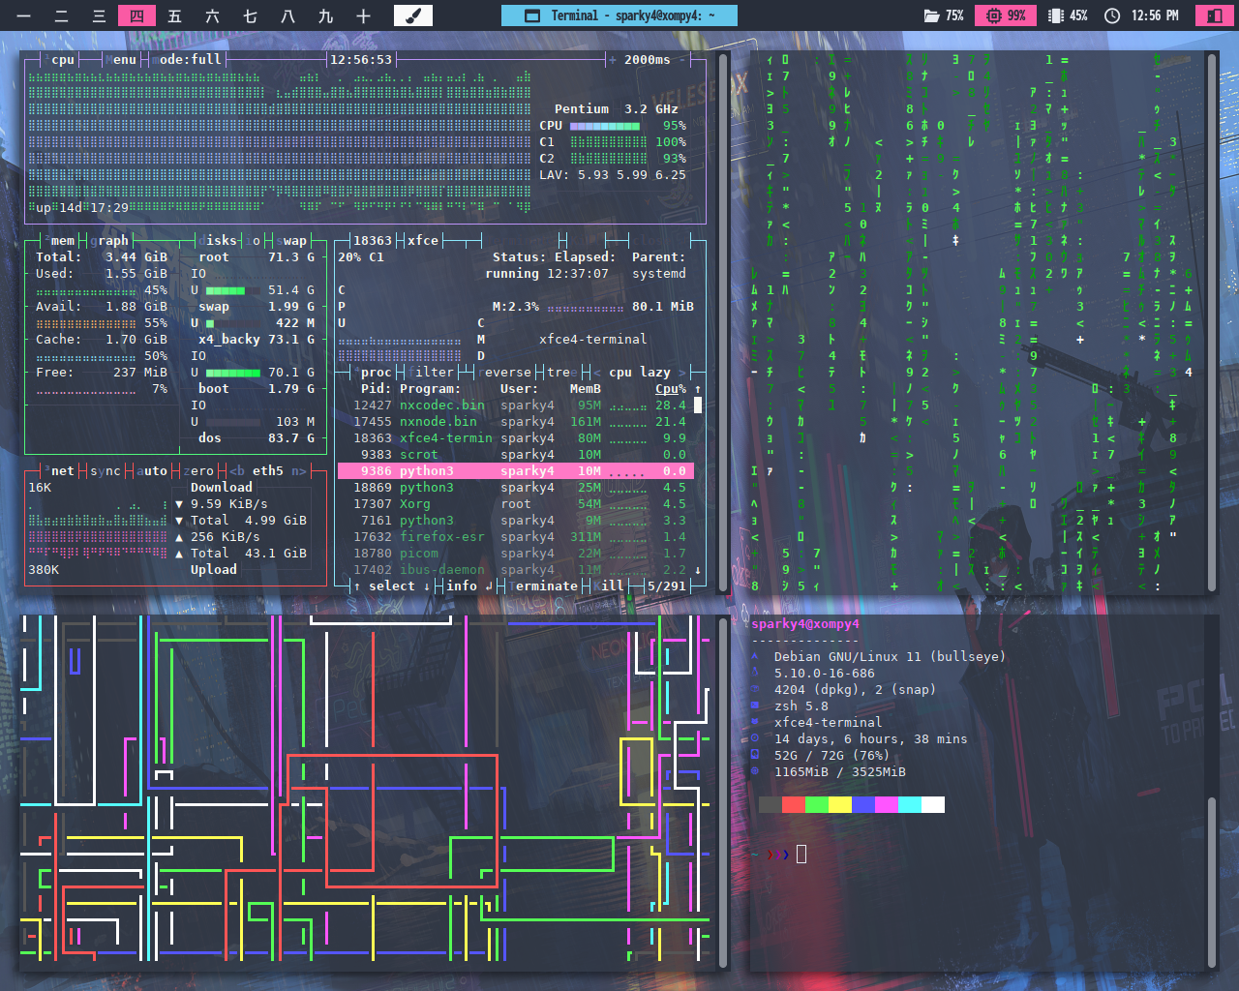Click Kill in the process box
The height and width of the screenshot is (991, 1239).
(x=610, y=586)
